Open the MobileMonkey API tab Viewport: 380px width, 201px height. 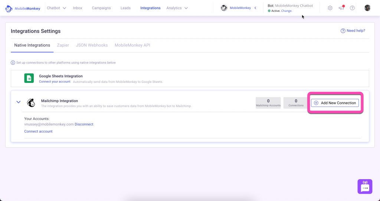tap(132, 45)
